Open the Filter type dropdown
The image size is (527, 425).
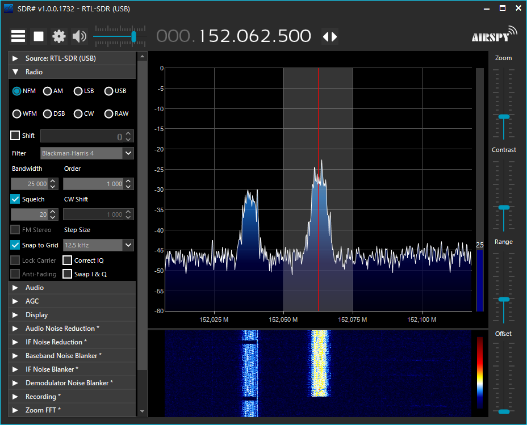128,153
